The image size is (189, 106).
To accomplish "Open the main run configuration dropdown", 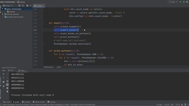I will (173, 2).
